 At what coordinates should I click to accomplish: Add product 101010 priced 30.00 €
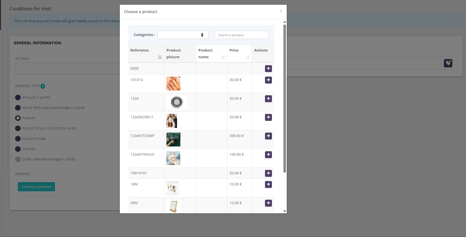pyautogui.click(x=268, y=80)
